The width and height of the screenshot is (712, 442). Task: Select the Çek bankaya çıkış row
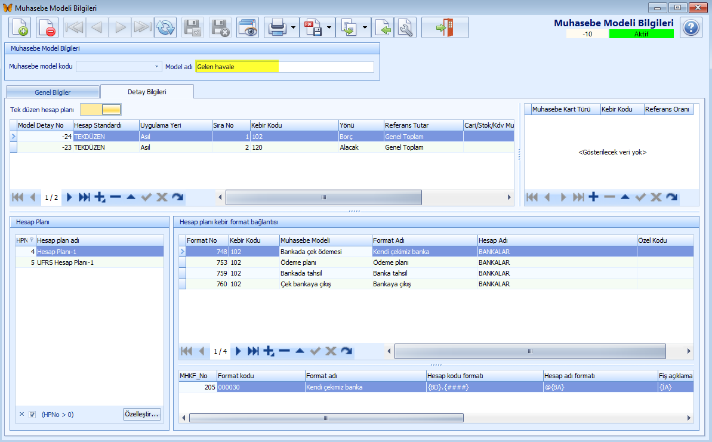(436, 284)
